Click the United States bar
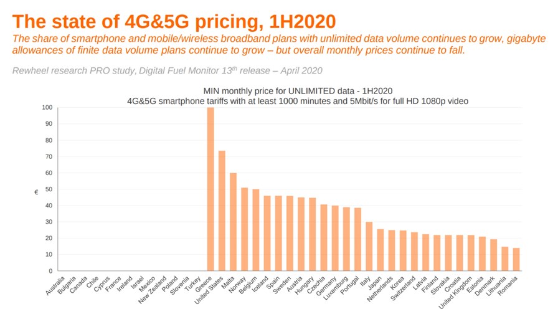 pyautogui.click(x=222, y=211)
